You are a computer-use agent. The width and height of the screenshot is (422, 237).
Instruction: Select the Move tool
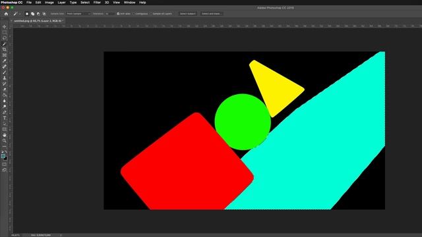pyautogui.click(x=5, y=26)
